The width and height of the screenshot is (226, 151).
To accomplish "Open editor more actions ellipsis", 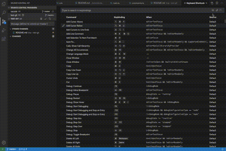I will 222,3.
